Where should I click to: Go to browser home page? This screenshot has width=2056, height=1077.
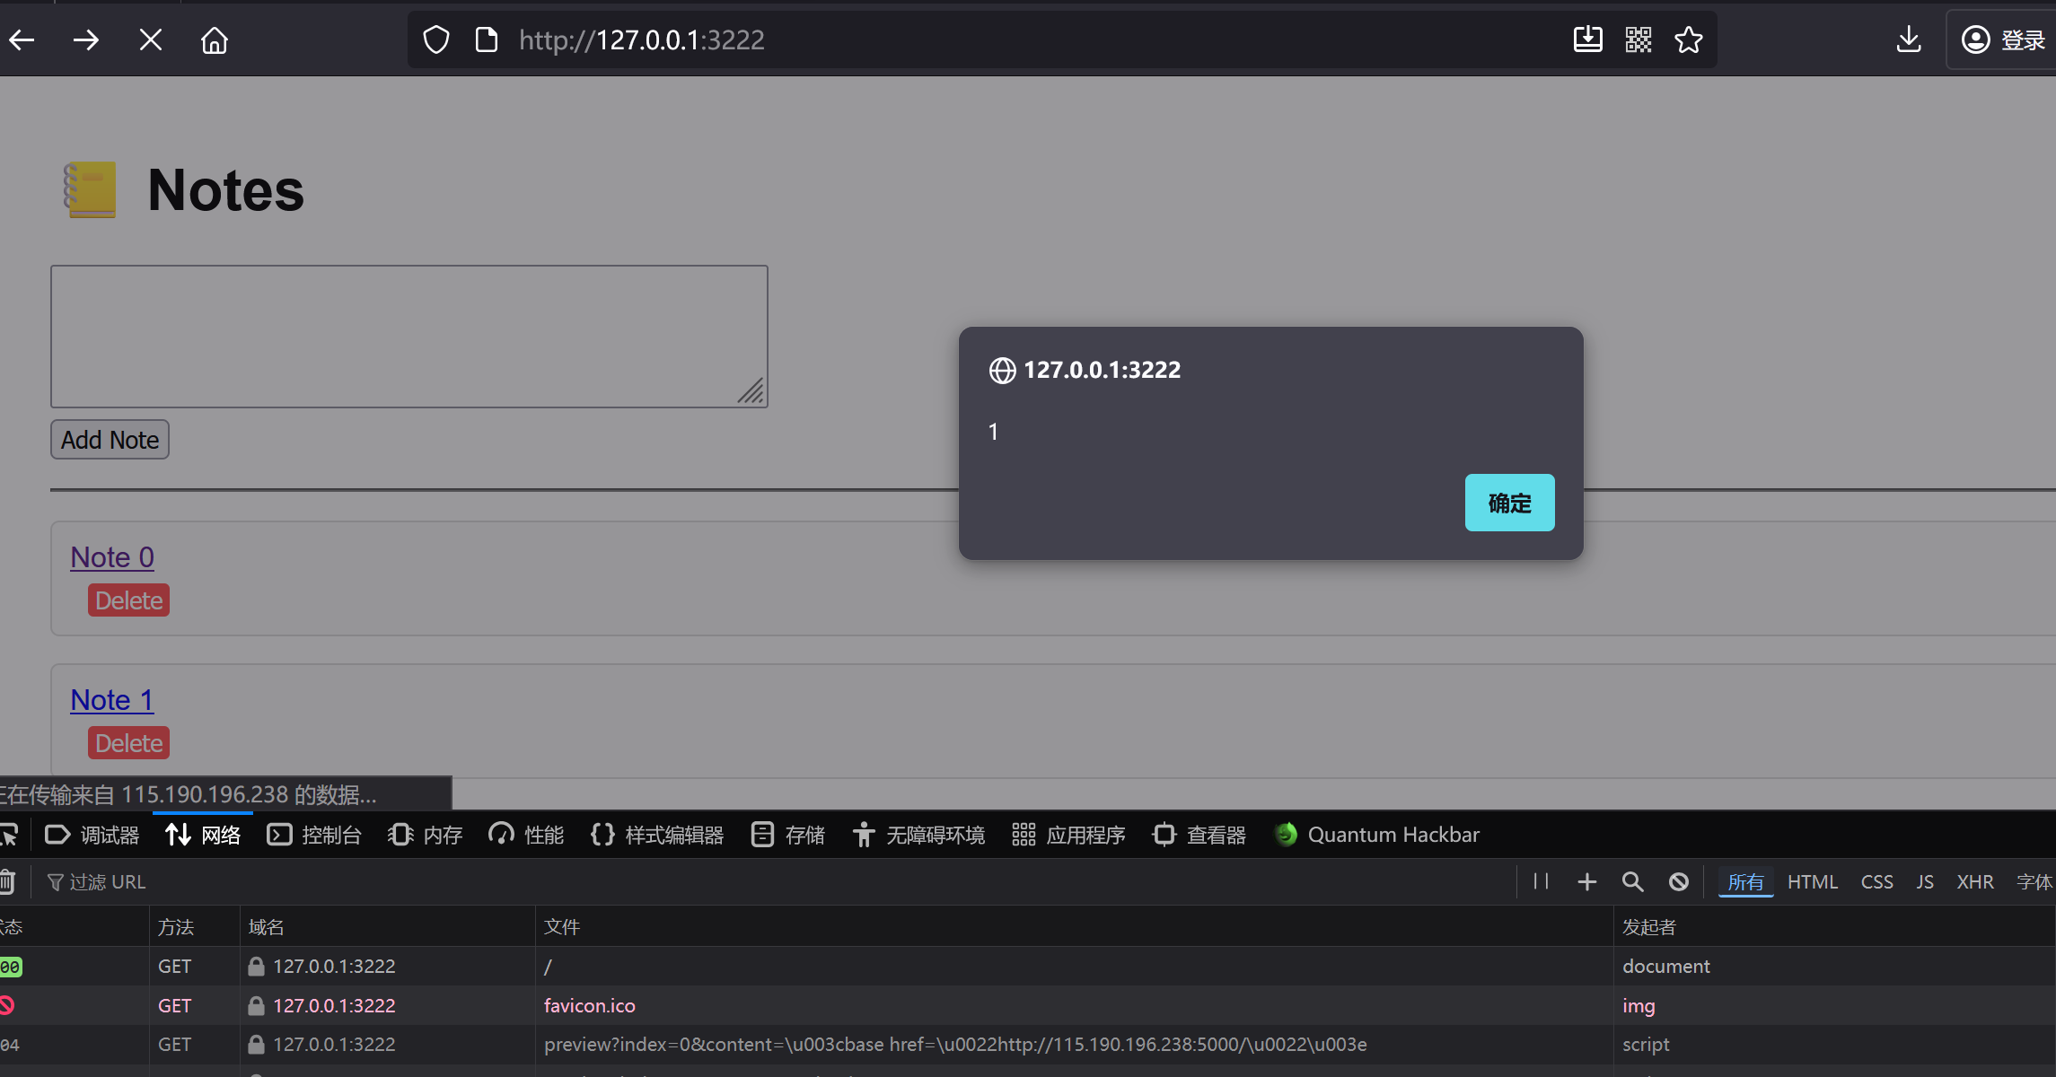point(215,39)
